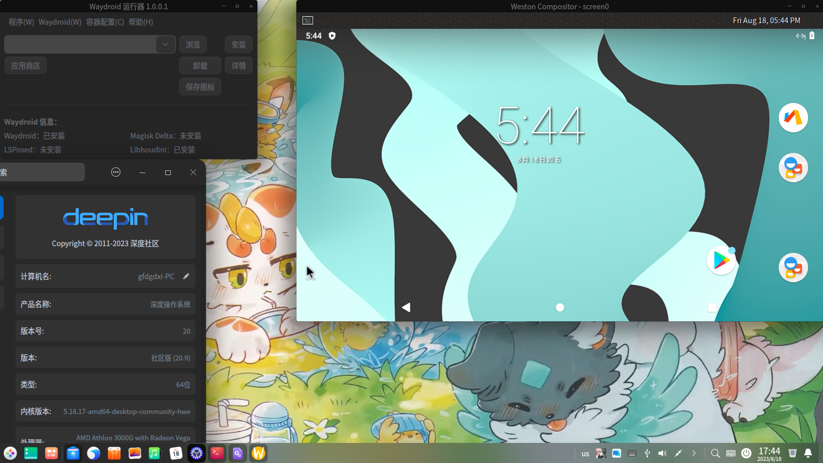Image resolution: width=823 pixels, height=463 pixels.
Task: Click the white keyboard icon beside power
Action: click(x=731, y=453)
